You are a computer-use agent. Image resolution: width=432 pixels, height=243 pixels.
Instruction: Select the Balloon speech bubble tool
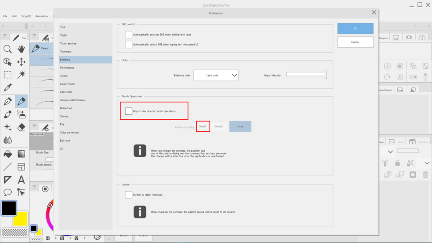(x=8, y=192)
